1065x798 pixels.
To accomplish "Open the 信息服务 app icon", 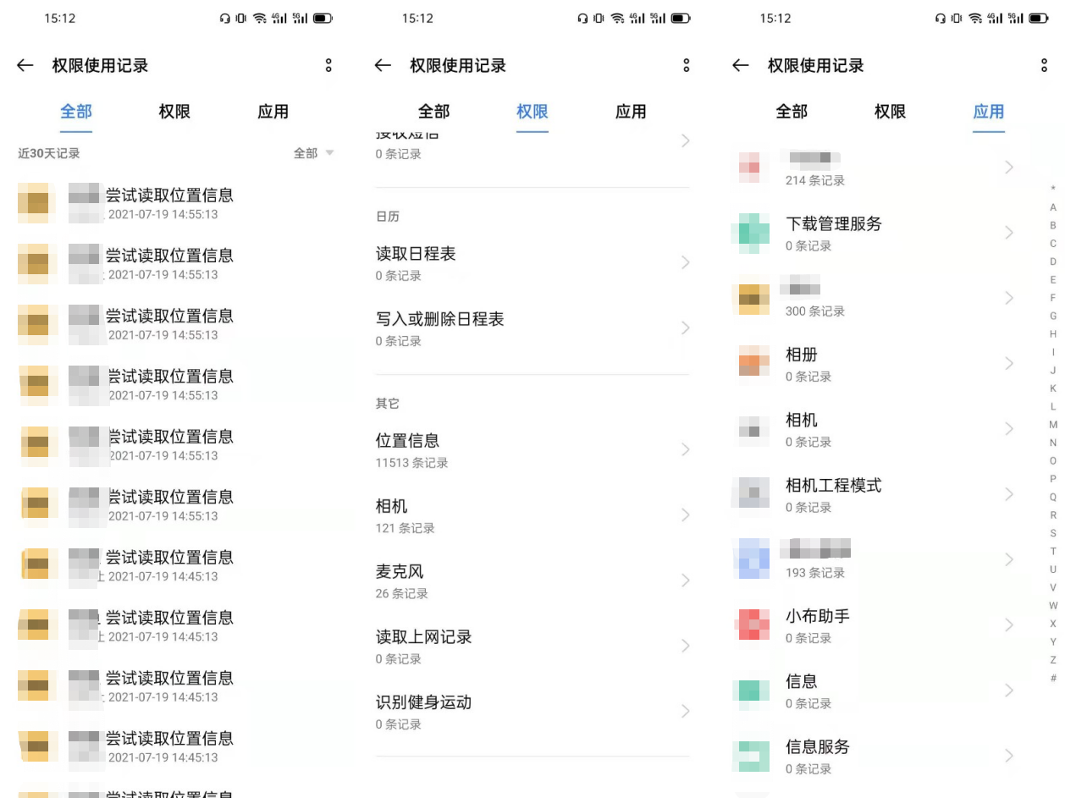I will point(753,756).
